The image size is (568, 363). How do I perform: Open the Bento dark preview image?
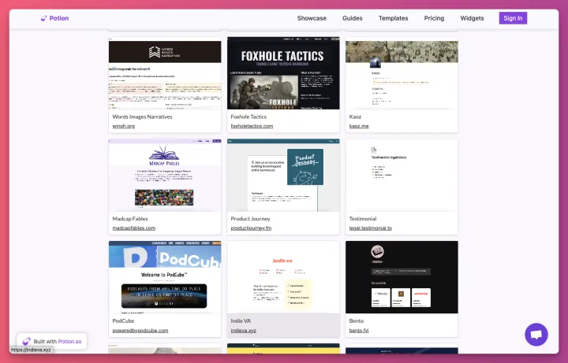tap(402, 277)
